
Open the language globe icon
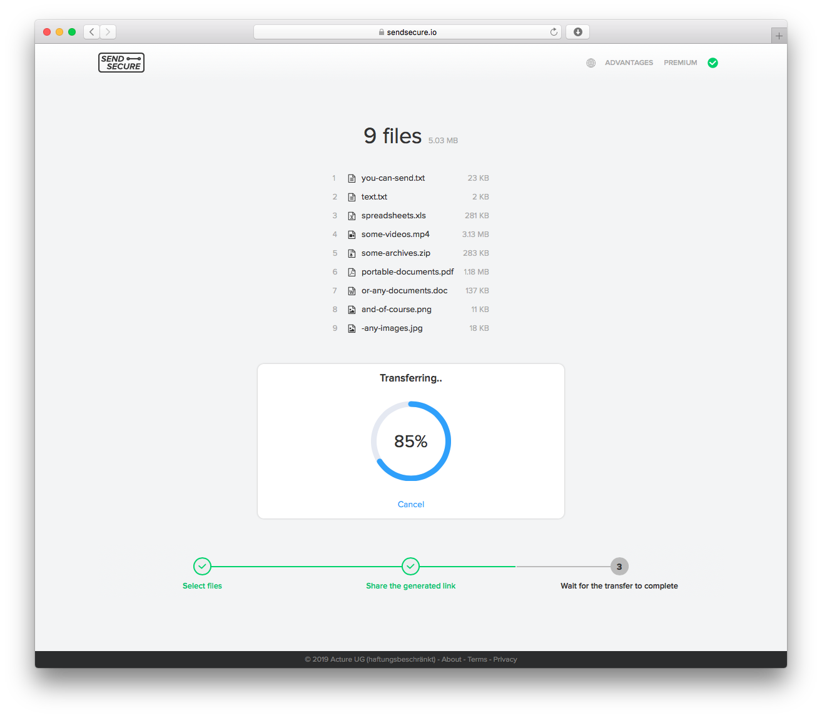click(x=591, y=63)
